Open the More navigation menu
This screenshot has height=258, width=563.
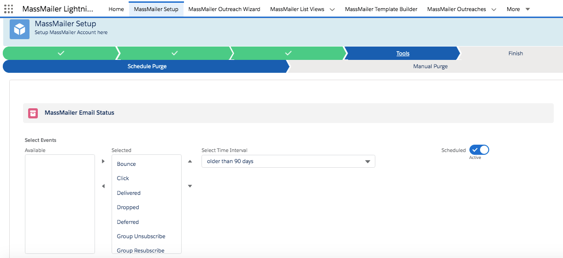(518, 9)
